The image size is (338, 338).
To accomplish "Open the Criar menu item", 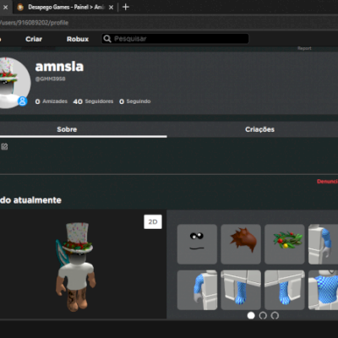I will (x=34, y=39).
